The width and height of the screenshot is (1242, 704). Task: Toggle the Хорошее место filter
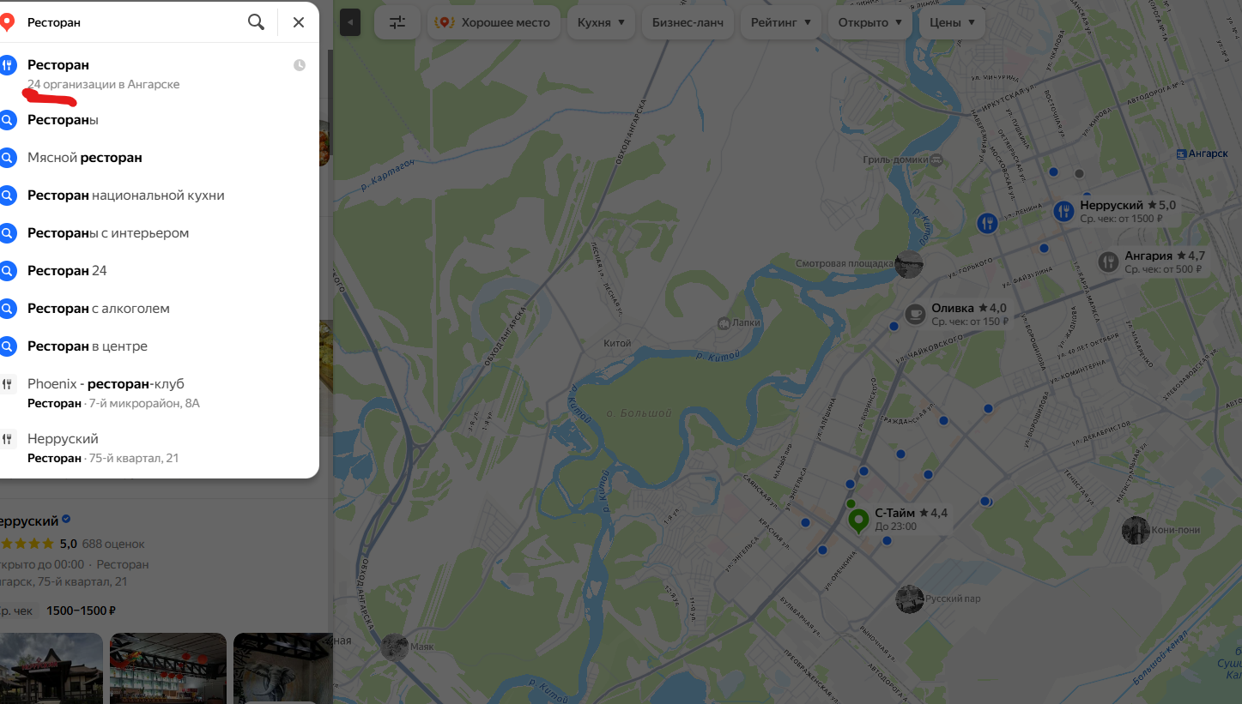(x=494, y=22)
